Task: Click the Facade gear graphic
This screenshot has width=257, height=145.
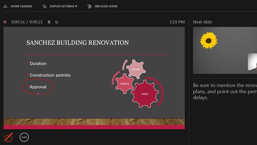Action: (136, 69)
